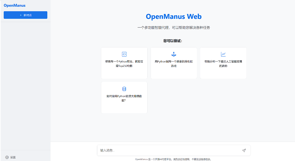Click the code icon on the Python crawler card
Screen dimensions: 295x161
click(x=124, y=54)
